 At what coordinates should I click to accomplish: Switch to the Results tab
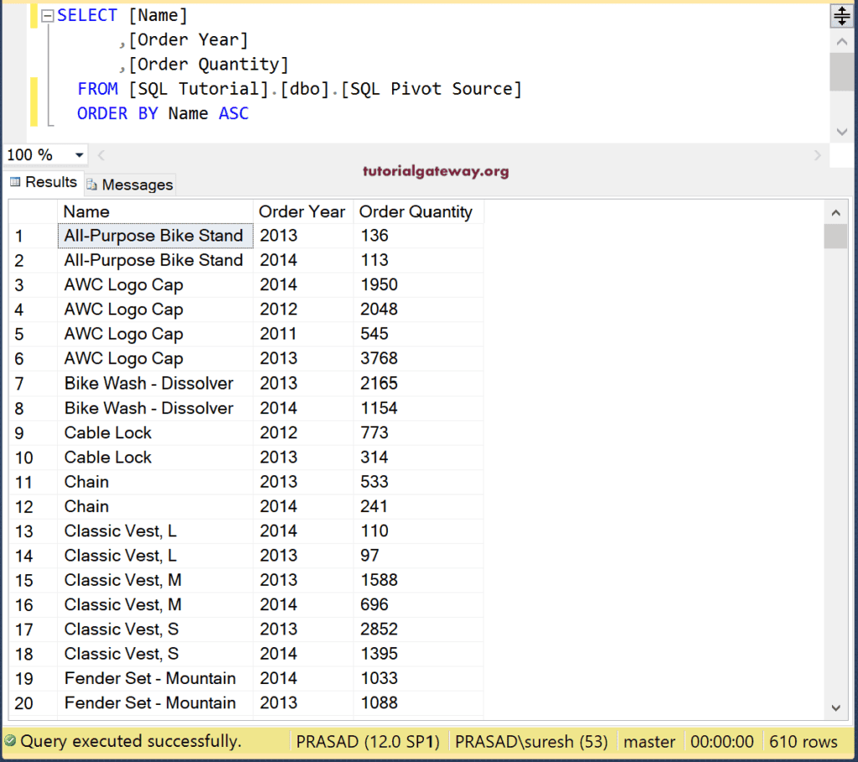point(50,182)
